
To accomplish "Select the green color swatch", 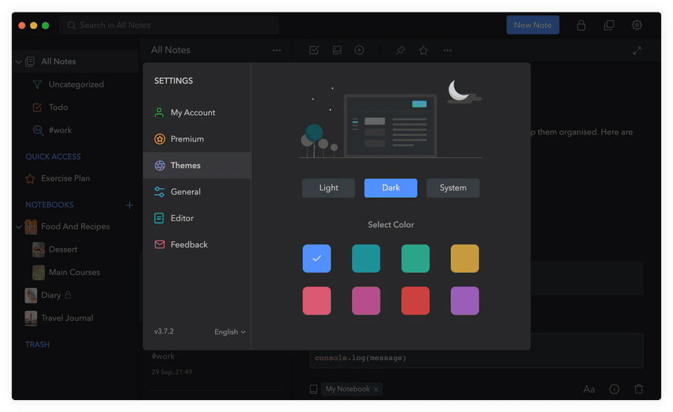I will point(416,259).
